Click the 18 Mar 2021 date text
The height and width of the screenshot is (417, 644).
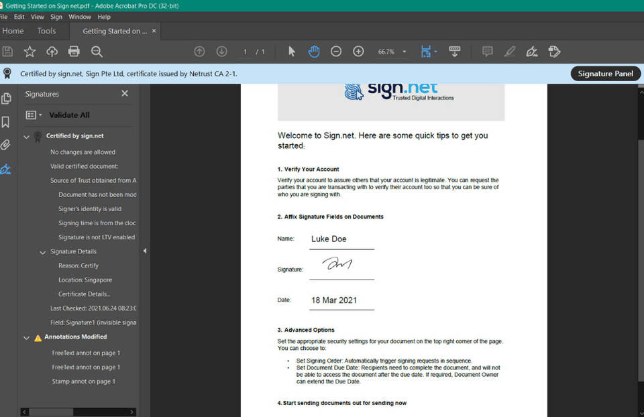(334, 300)
